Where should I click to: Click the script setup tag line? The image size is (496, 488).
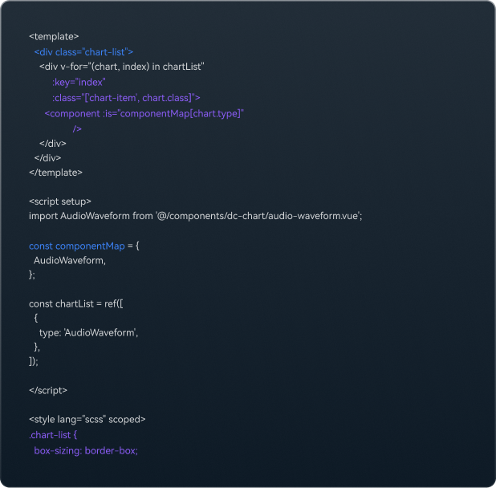(60, 201)
